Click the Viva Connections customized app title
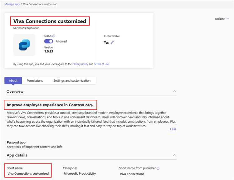Image resolution: width=234 pixels, height=180 pixels. 50,21
